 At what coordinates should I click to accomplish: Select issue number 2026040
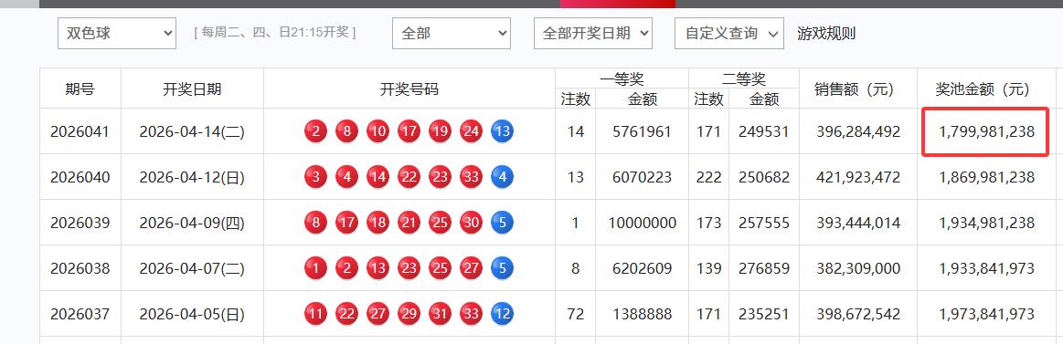(x=80, y=177)
